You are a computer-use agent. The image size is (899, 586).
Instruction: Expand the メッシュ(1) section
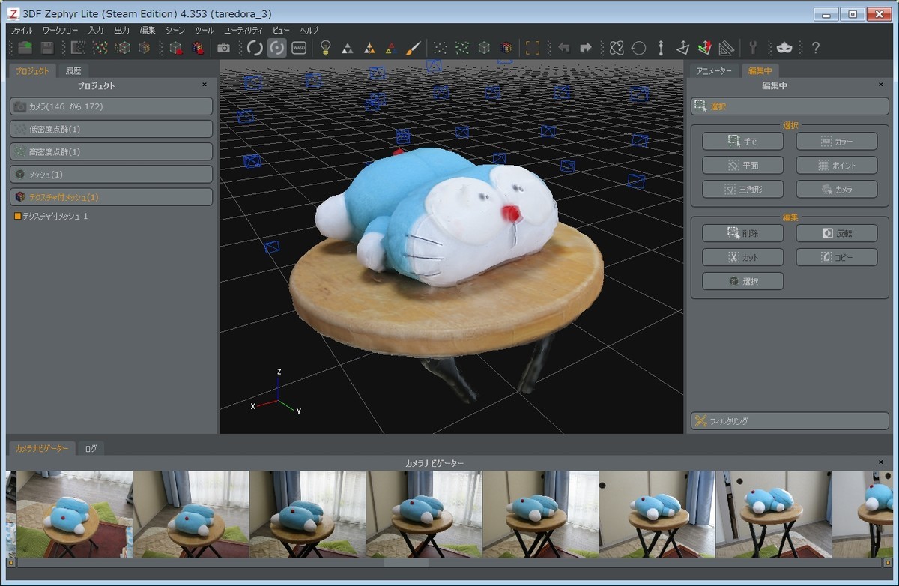click(111, 174)
